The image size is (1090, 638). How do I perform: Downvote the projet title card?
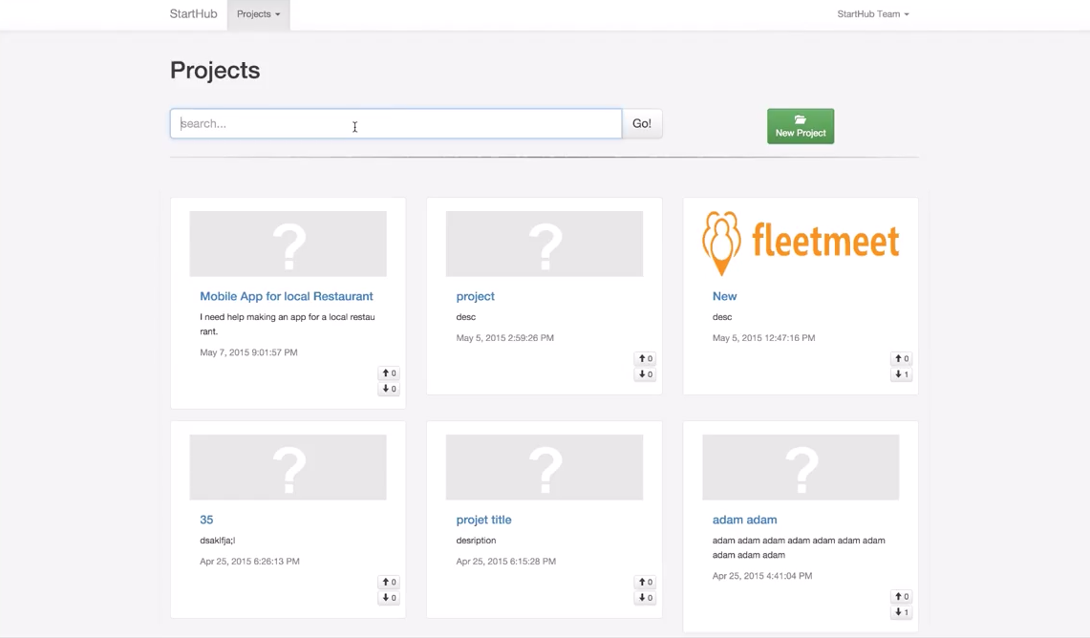point(645,598)
